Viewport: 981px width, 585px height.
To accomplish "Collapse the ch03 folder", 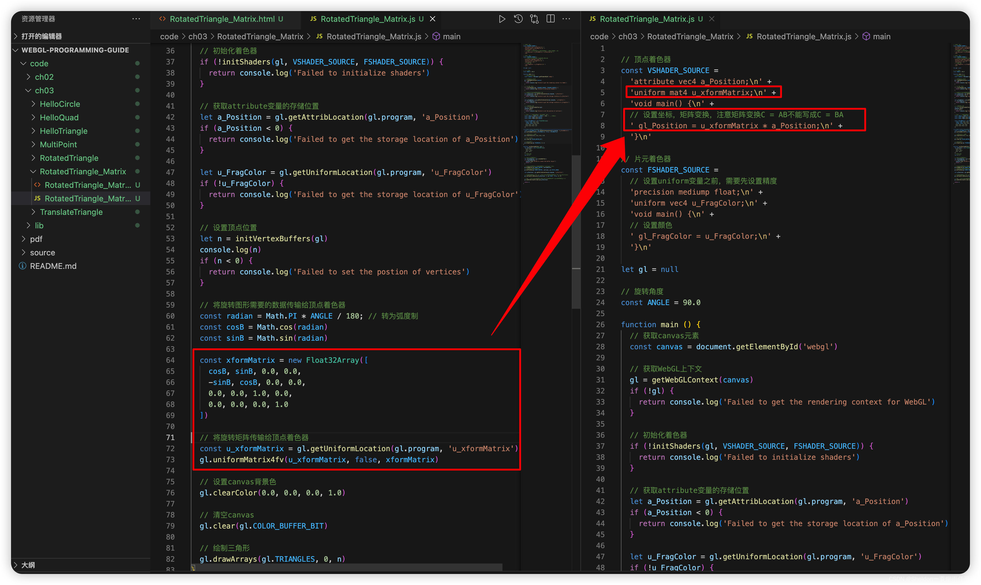I will coord(44,91).
